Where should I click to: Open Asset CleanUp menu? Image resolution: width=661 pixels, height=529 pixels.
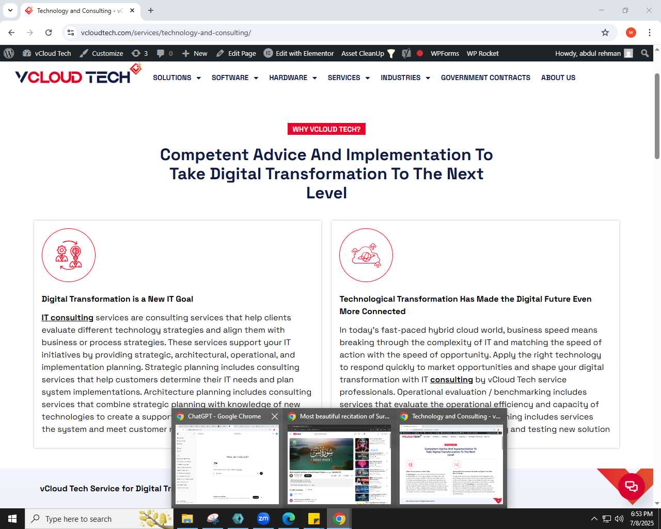pos(368,53)
